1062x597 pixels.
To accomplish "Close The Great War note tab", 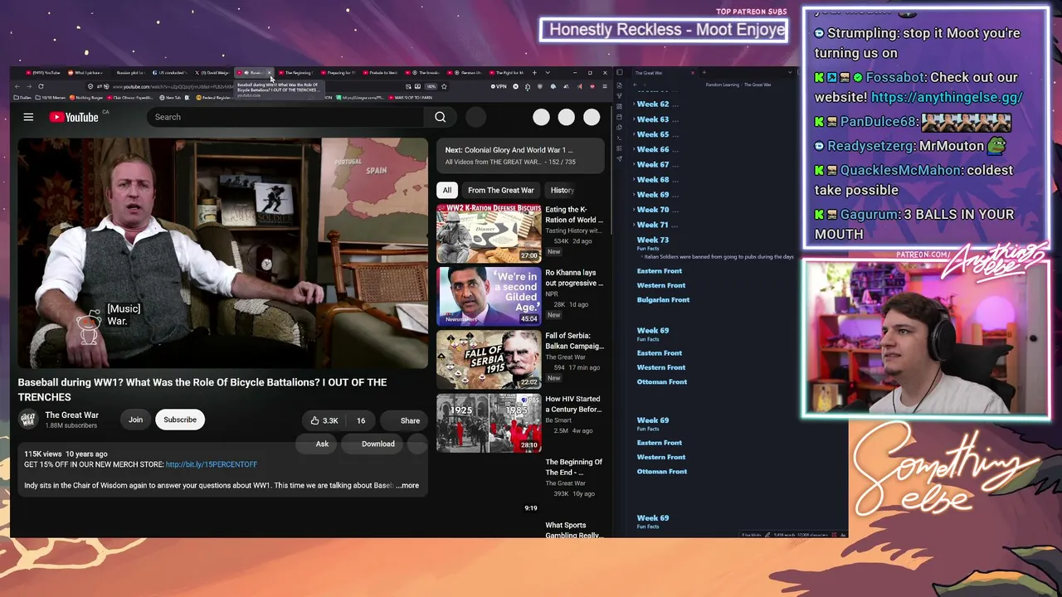I will (693, 73).
